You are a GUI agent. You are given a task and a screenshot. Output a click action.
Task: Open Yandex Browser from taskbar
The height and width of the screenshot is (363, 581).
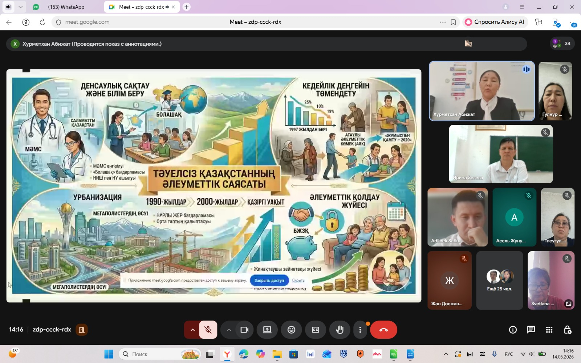pyautogui.click(x=227, y=354)
